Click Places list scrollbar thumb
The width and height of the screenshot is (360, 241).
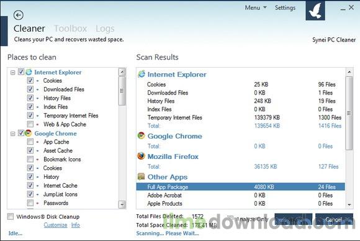122,91
